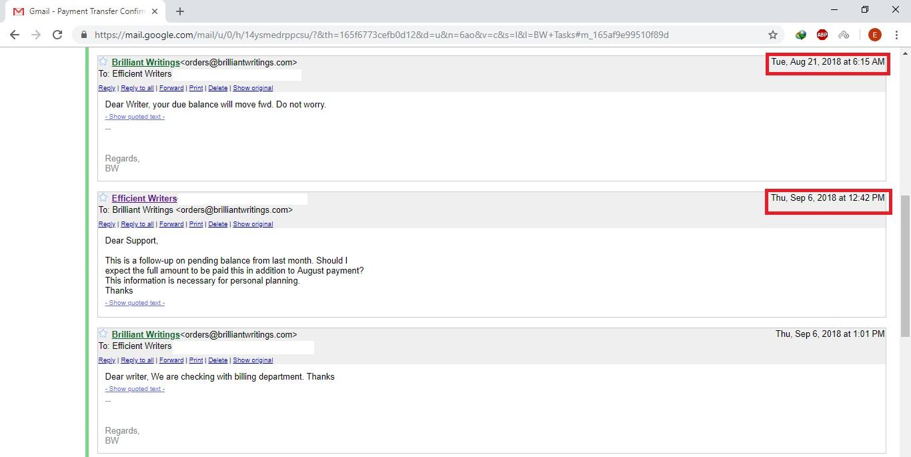Viewport: 911px width, 457px height.
Task: Click the timestamp Thu, Sep 6, 2018 at 1:01 PM
Action: click(830, 334)
